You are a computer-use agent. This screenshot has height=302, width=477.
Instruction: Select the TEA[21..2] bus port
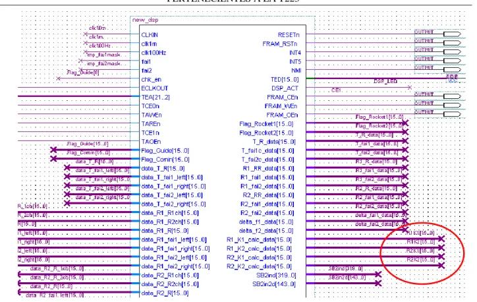(x=155, y=97)
